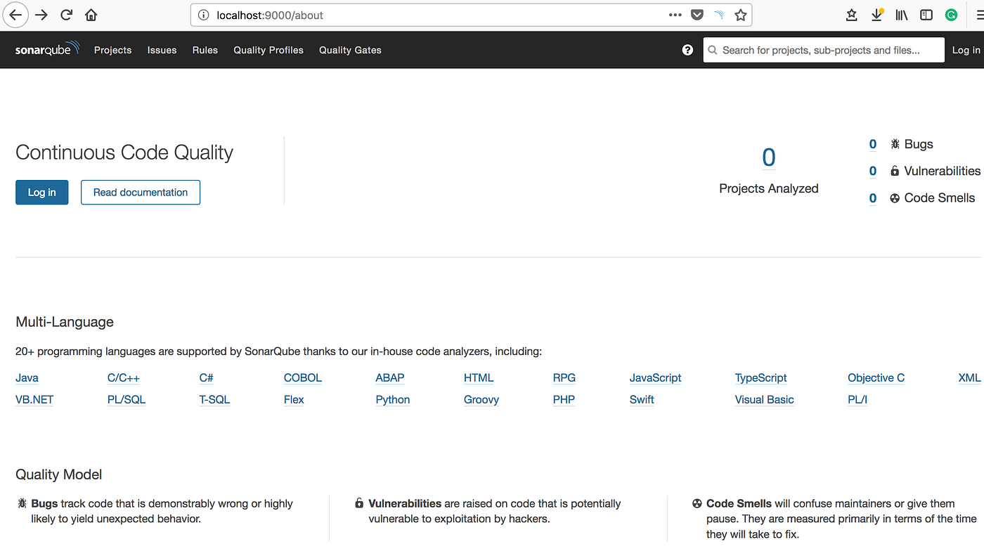
Task: Open the Java language link
Action: point(27,377)
